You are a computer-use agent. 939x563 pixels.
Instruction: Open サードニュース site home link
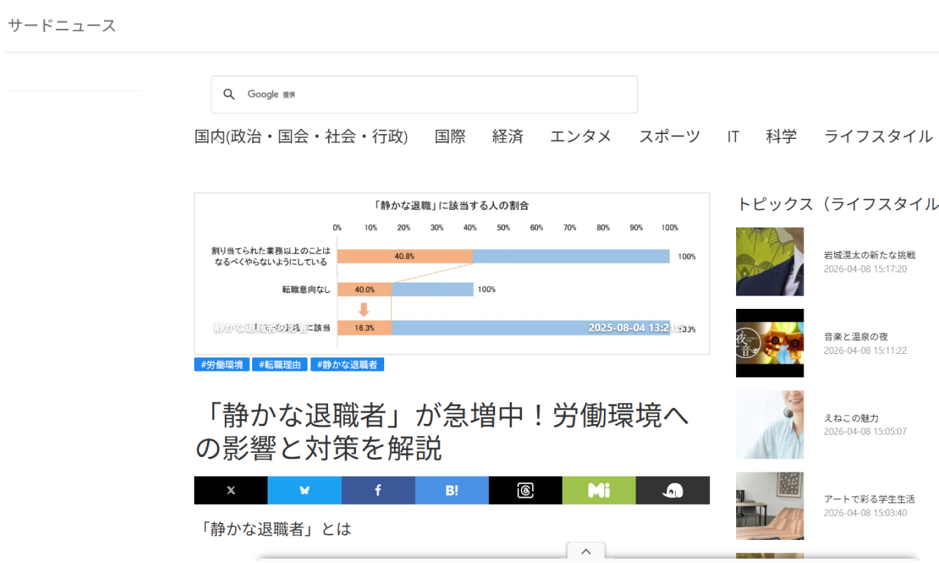(x=62, y=26)
